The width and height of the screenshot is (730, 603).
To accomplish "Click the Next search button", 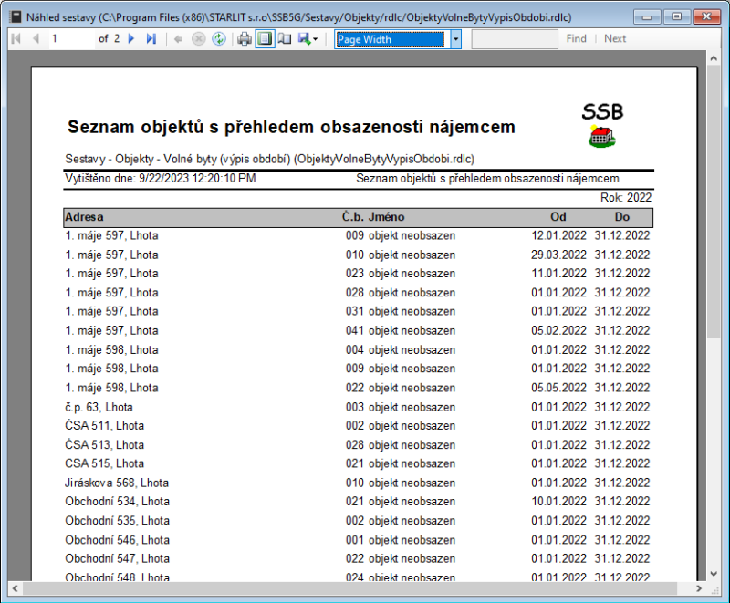I will point(615,38).
